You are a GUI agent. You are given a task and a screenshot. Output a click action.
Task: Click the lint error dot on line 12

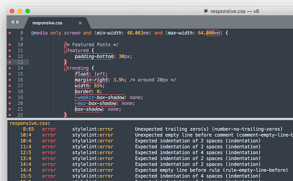[x=10, y=56]
